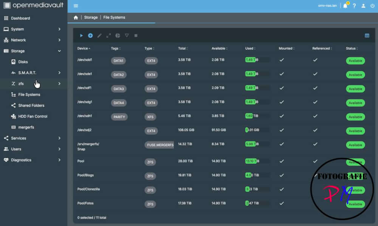Expand the Services menu chevron
Screen dimensions: 378x226
tap(59, 138)
